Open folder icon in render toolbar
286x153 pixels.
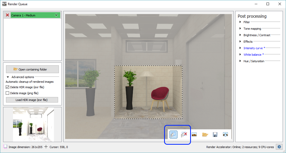point(205,135)
